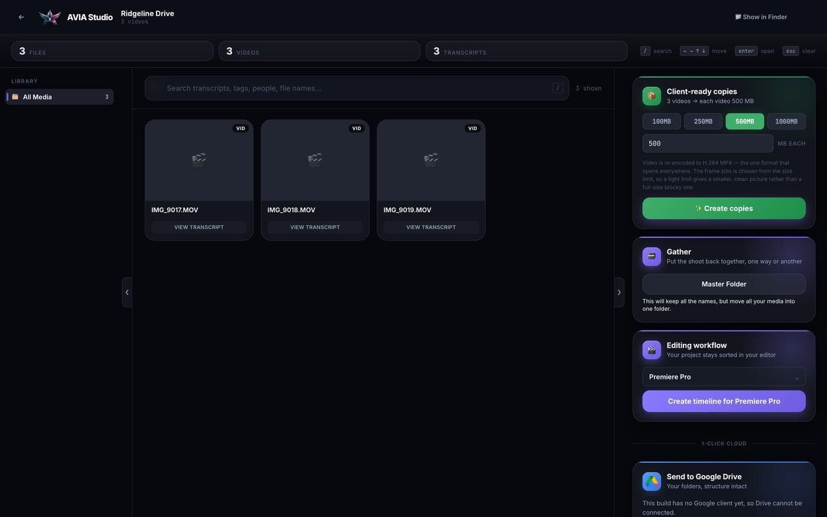Screen dimensions: 827x517
Task: Click the LIBRARY section label
Action: [24, 81]
